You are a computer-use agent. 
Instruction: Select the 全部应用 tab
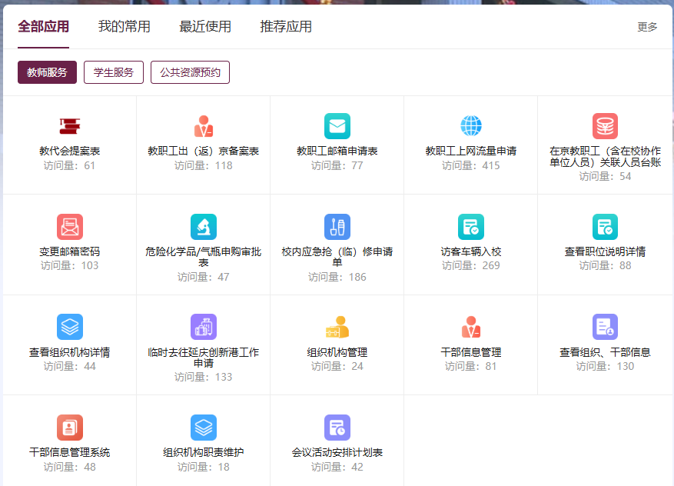coord(44,27)
